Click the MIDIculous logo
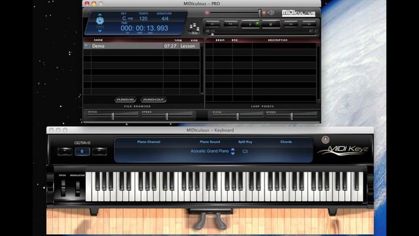 pyautogui.click(x=299, y=13)
